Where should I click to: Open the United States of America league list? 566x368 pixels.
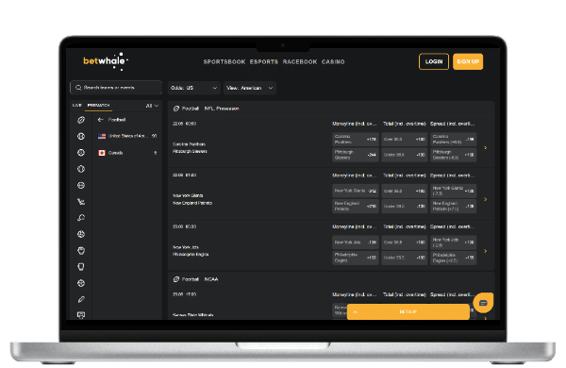(127, 136)
